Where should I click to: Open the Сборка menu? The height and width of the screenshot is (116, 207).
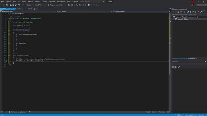(x=31, y=2)
